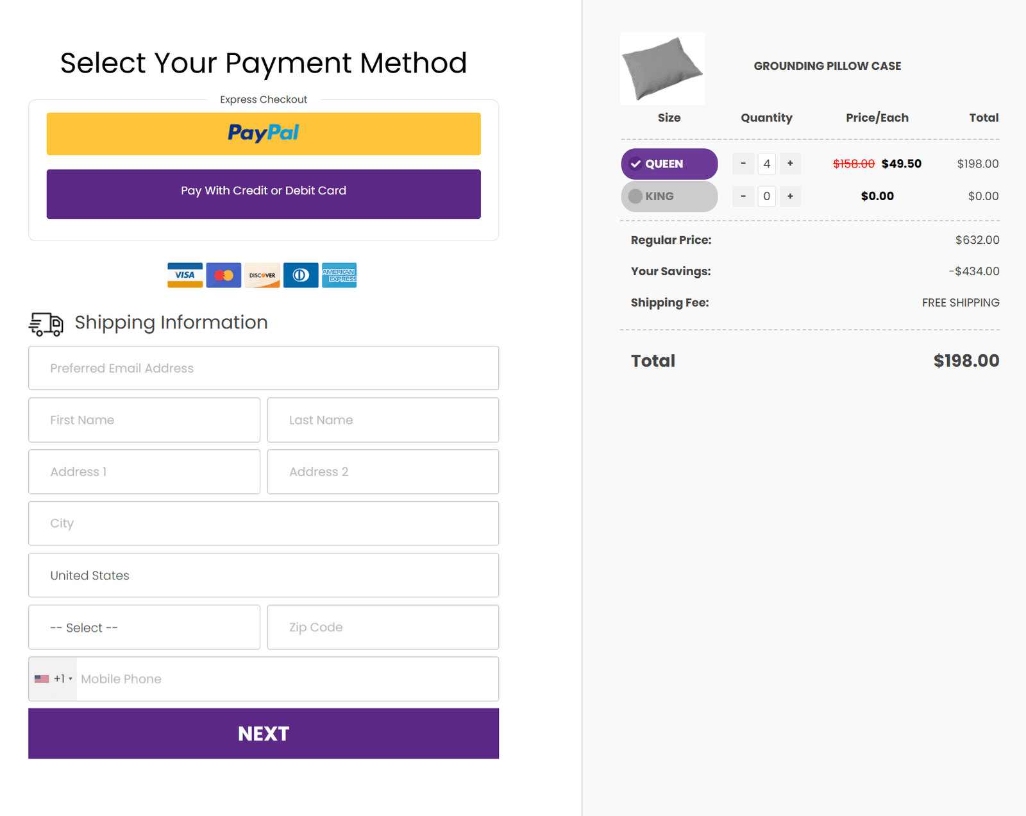Select the King size option
This screenshot has height=816, width=1026.
coord(669,196)
